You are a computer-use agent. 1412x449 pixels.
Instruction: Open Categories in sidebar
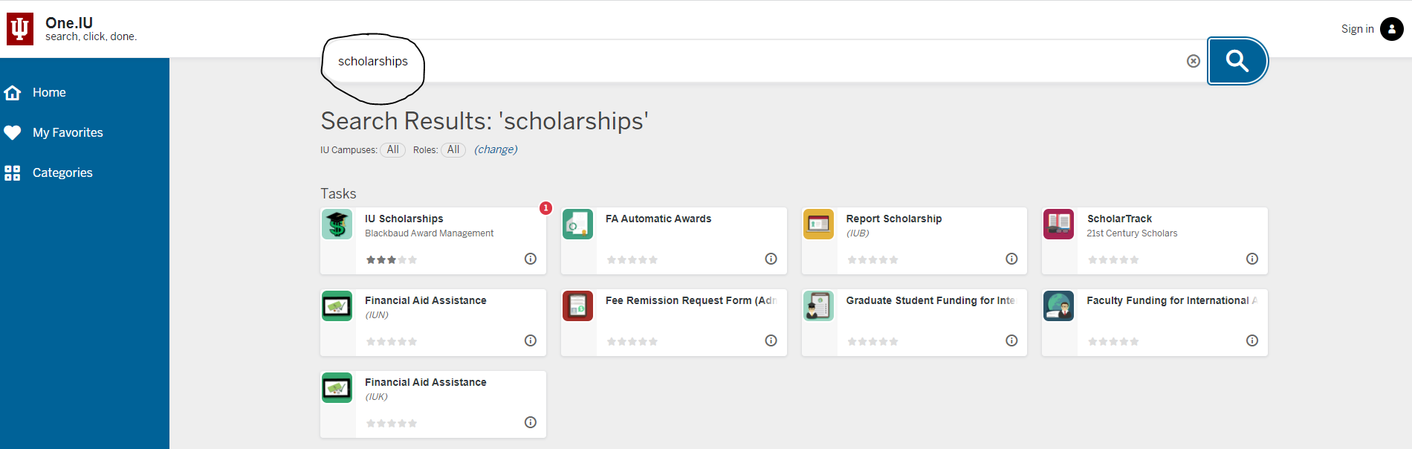pos(62,172)
